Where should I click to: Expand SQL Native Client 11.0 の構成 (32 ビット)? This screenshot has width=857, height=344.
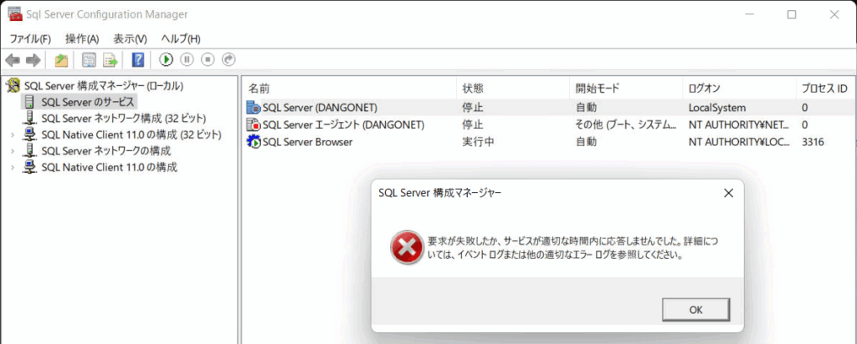[13, 134]
